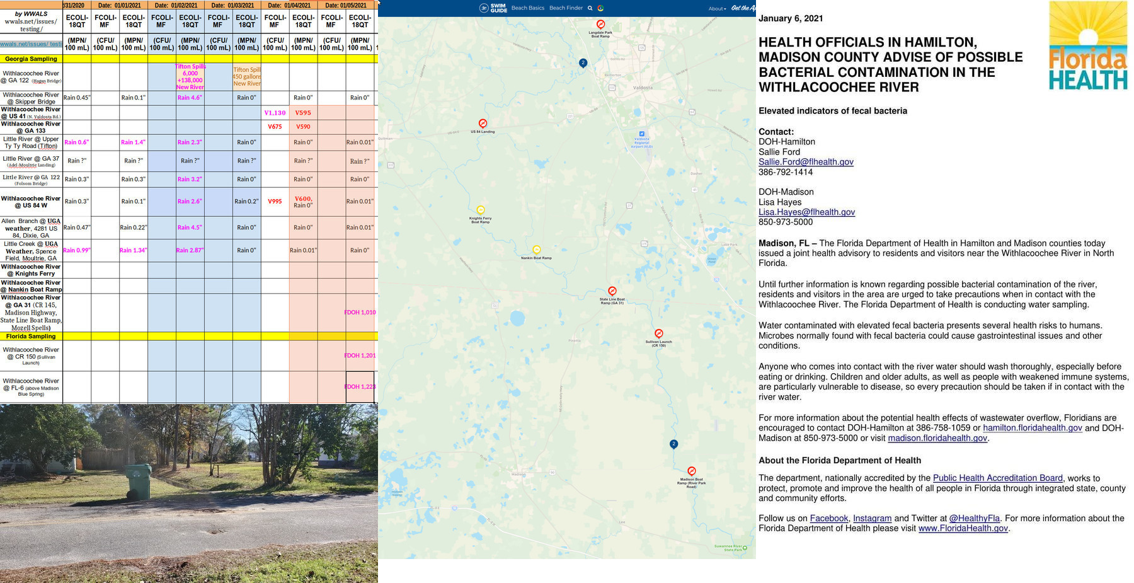Viewport: 1134px width, 583px height.
Task: Open the Beach Finder menu item
Action: pos(566,8)
